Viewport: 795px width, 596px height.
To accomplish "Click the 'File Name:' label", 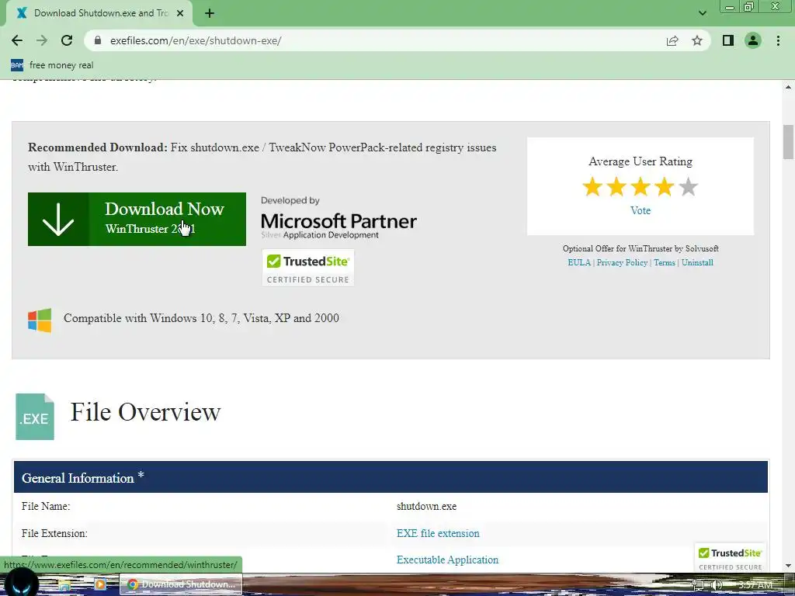I will point(46,506).
